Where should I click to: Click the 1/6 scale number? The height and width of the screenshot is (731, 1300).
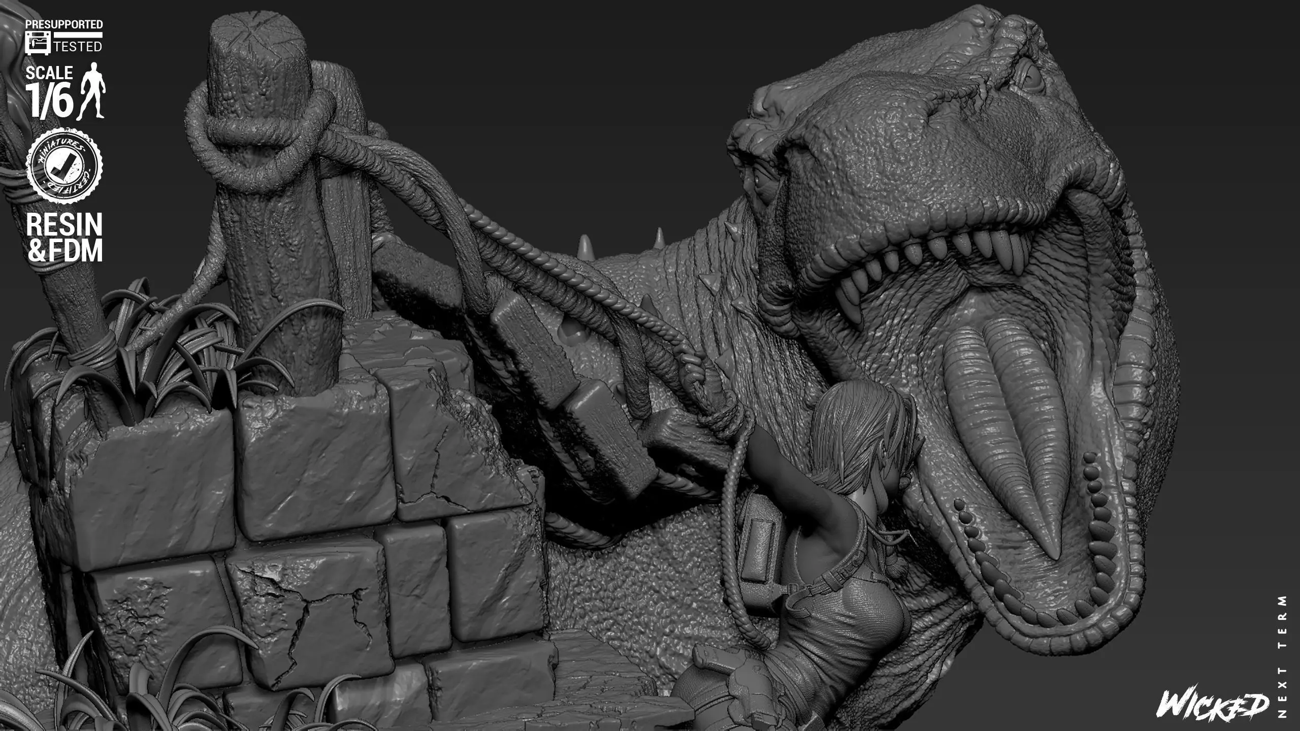(x=49, y=101)
